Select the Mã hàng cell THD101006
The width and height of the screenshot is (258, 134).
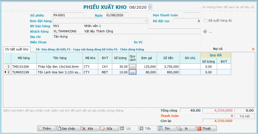[x=24, y=66]
